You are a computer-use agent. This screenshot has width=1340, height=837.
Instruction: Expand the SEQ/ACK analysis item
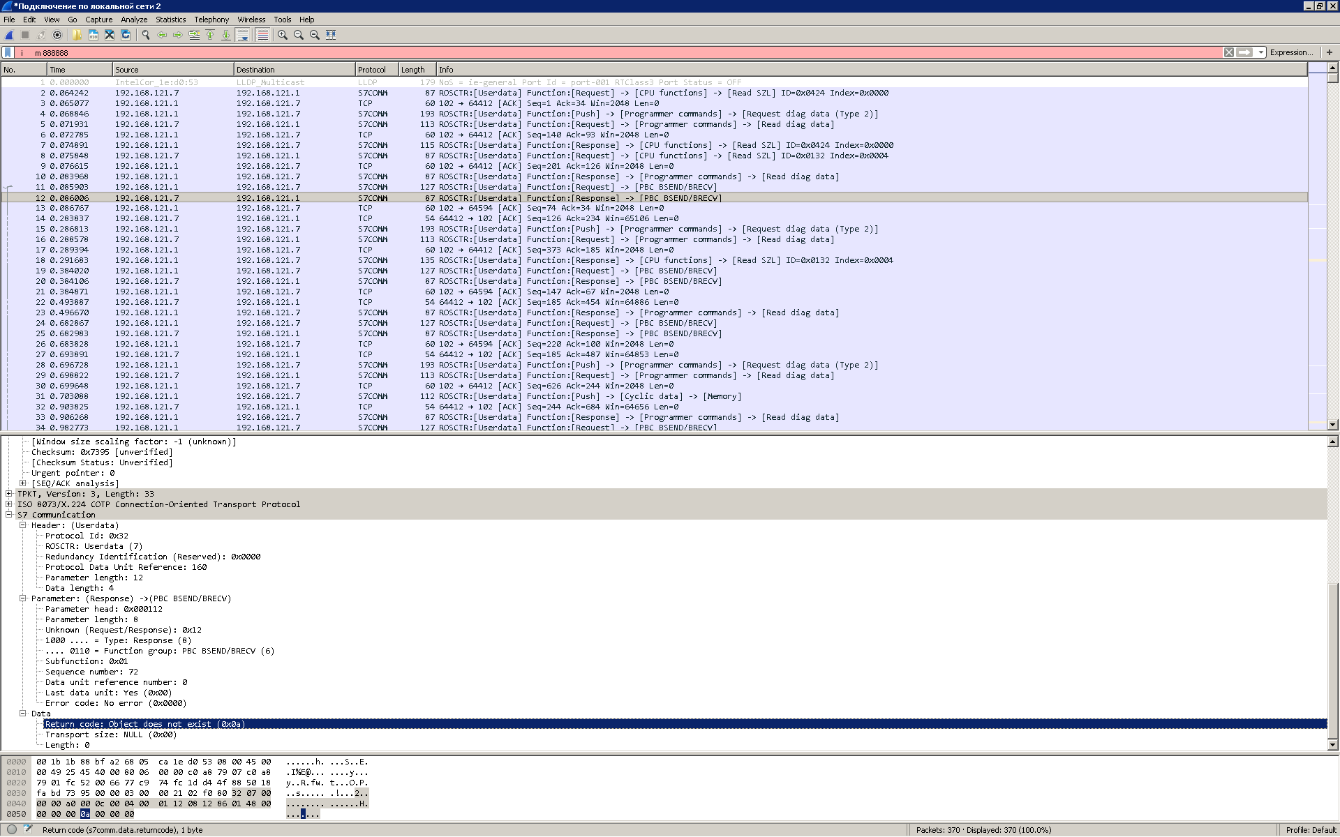(23, 483)
